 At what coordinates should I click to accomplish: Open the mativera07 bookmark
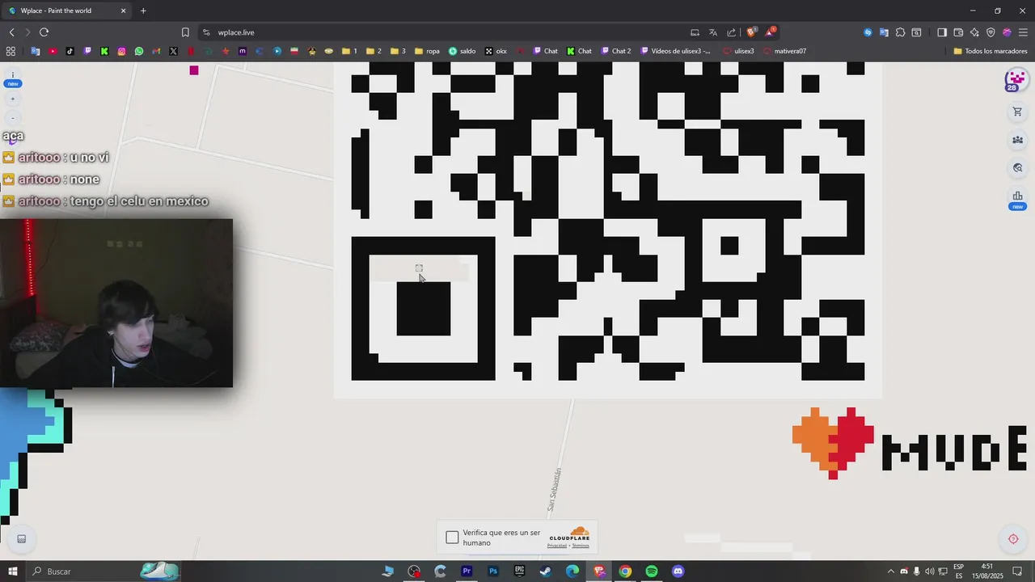[784, 51]
